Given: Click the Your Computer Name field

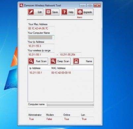Looking at the screenshot, I should [41, 37].
